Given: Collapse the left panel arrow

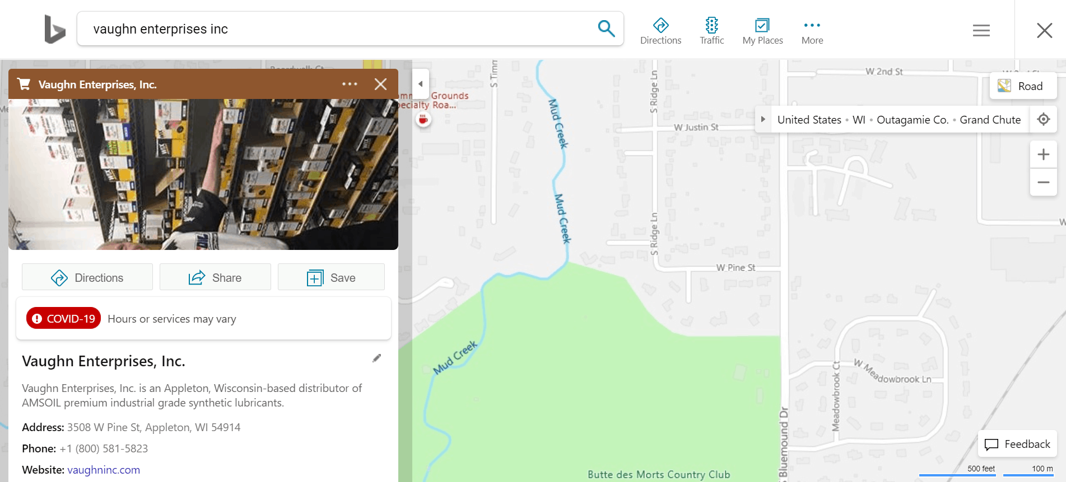Looking at the screenshot, I should (420, 84).
